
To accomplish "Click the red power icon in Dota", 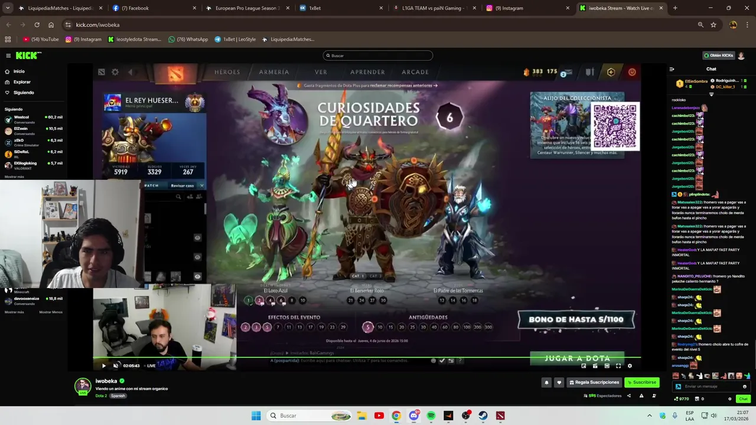I will (x=632, y=72).
